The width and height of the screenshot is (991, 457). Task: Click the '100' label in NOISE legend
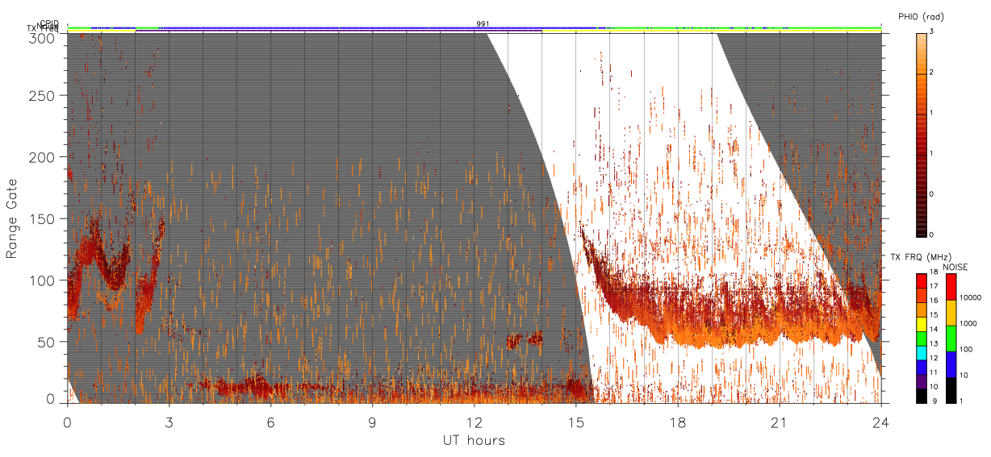click(x=965, y=349)
